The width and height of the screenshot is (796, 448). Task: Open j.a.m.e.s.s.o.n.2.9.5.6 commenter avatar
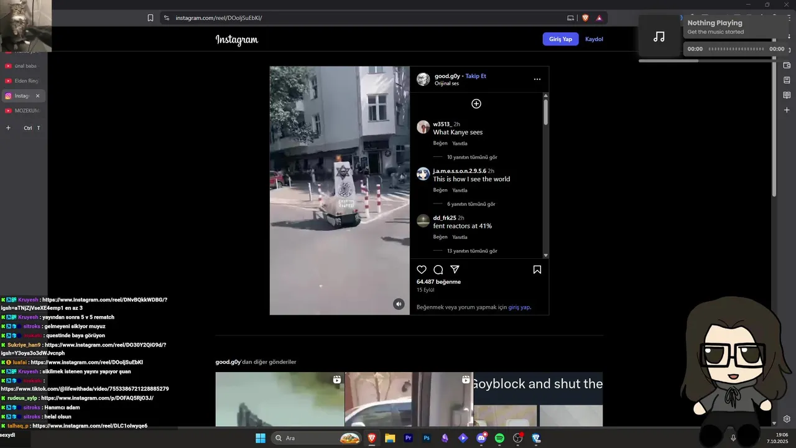[x=423, y=174]
